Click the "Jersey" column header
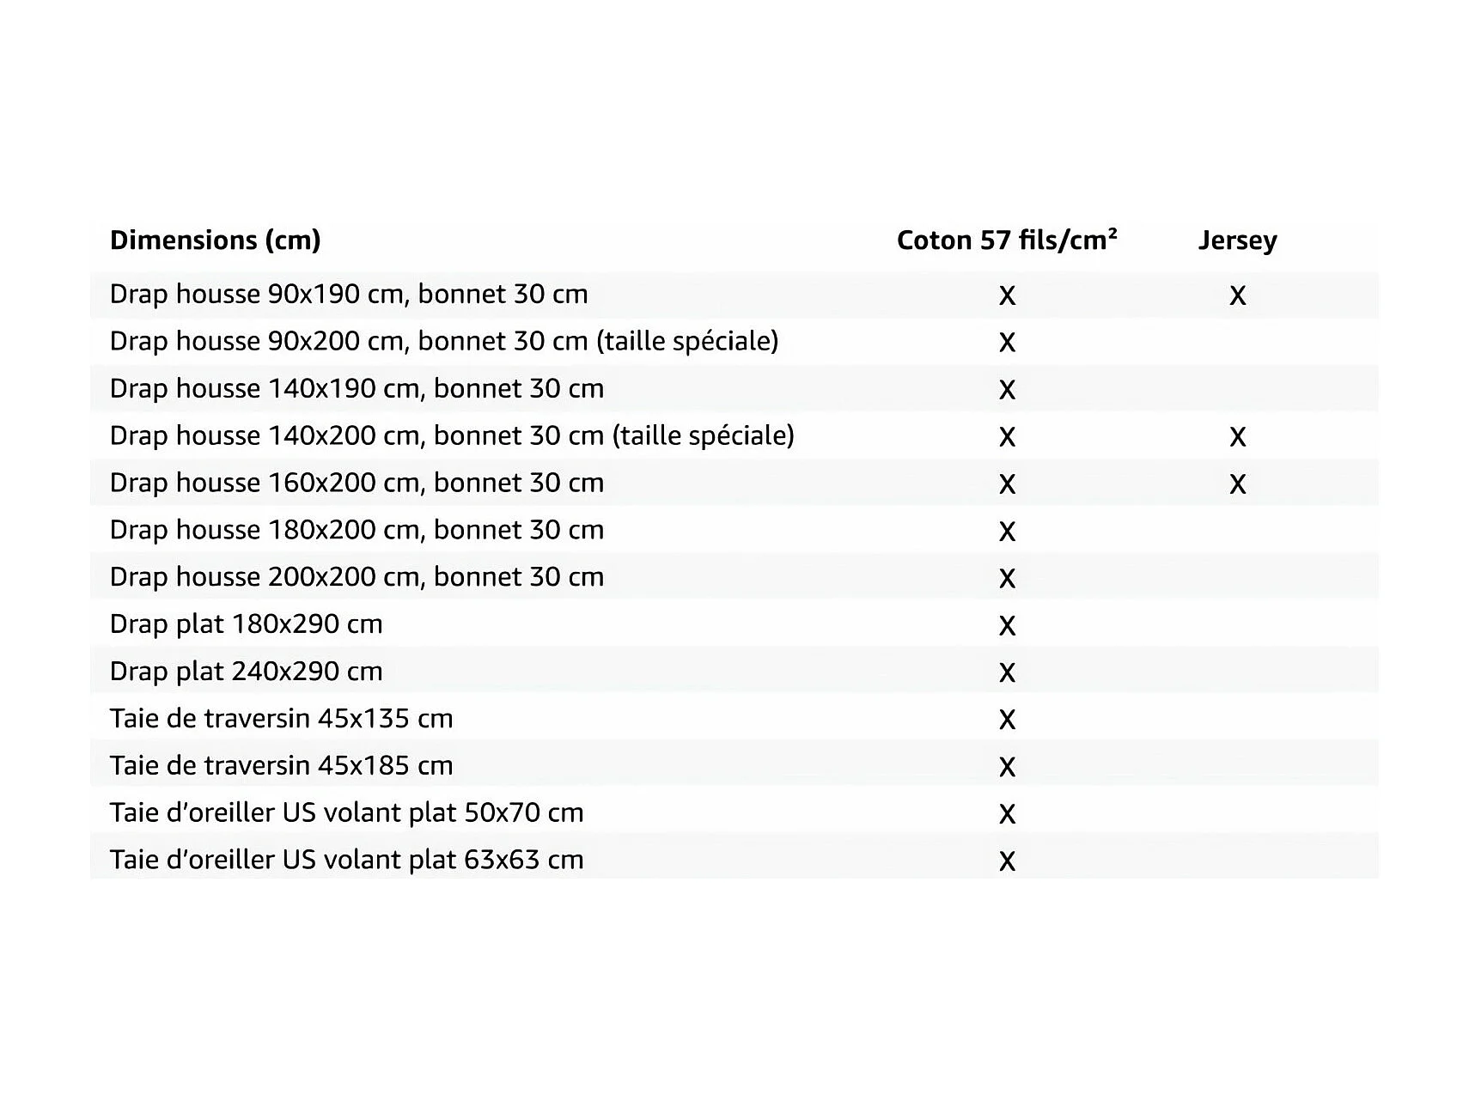Image resolution: width=1469 pixels, height=1101 pixels. 1237,240
